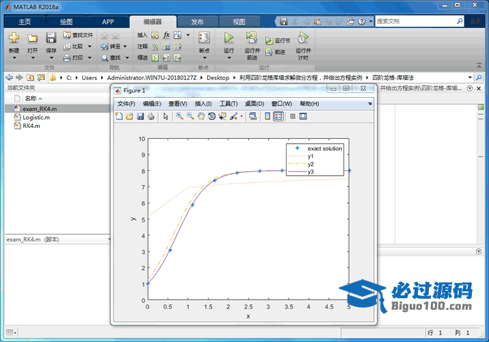Toggle the Edit Plot arrow tool
The image size is (489, 342).
point(165,116)
